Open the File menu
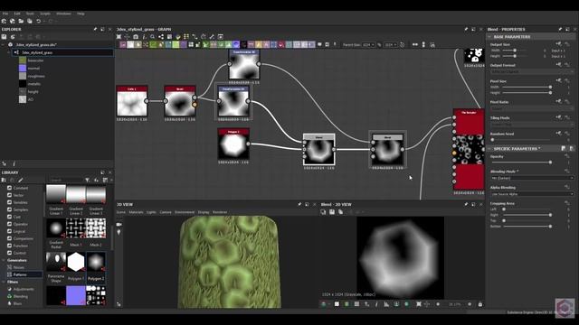 click(x=5, y=14)
